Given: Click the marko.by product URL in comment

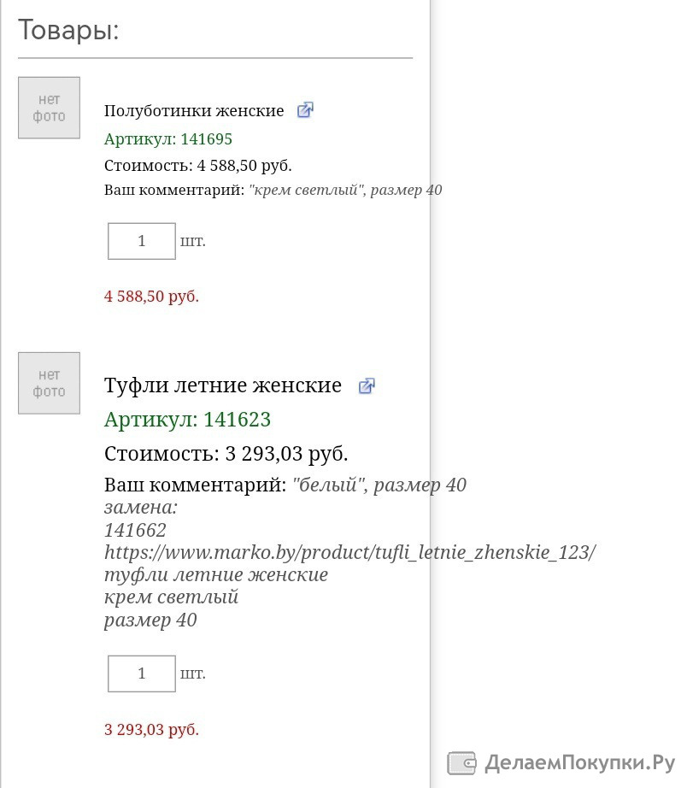Looking at the screenshot, I should [x=349, y=552].
